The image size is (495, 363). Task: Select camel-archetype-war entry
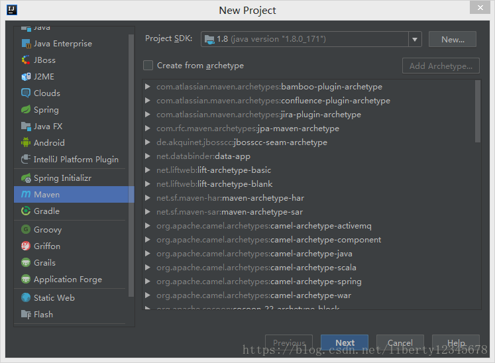(x=254, y=295)
